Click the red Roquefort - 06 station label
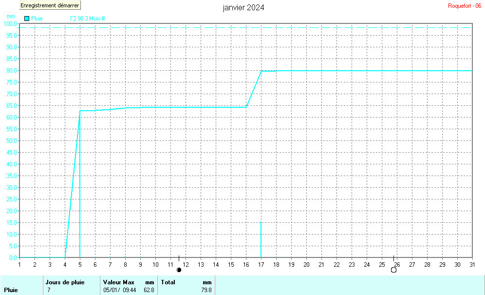The height and width of the screenshot is (295, 485). click(465, 6)
